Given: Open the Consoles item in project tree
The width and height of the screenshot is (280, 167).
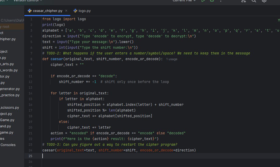Looking at the screenshot, I should 8,145.
